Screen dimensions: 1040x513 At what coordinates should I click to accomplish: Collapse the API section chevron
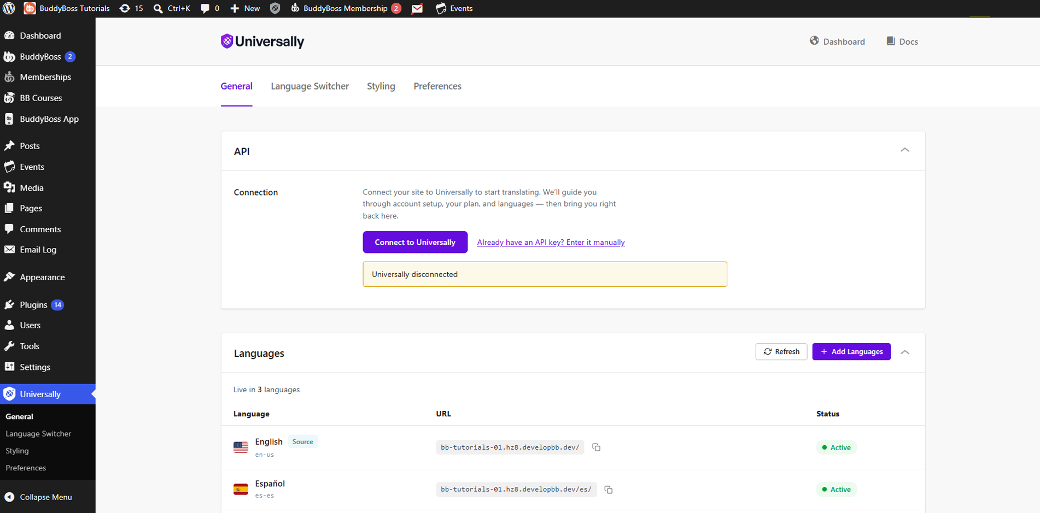coord(905,150)
